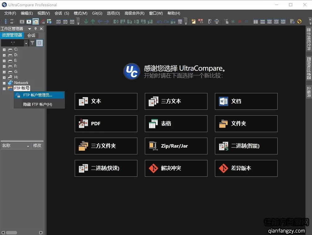Viewport: 312px width, 235px height.
Task: Open the file filter dropdown arrow
Action: coord(26,43)
